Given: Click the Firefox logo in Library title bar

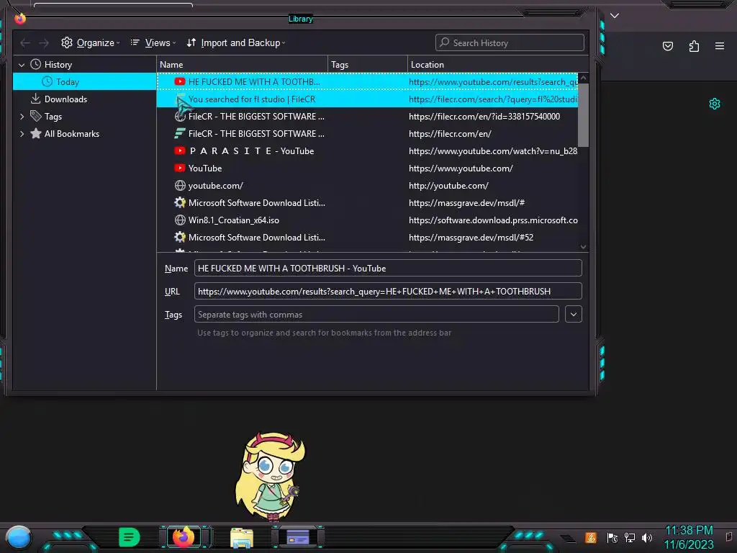Looking at the screenshot, I should (x=19, y=18).
